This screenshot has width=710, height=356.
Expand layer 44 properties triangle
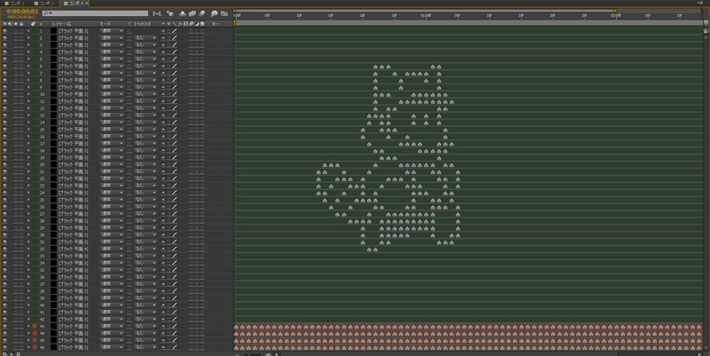[x=28, y=333]
